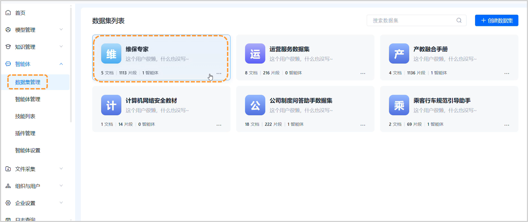Open more options for 计算机网络安全教材 card
This screenshot has height=222, width=528.
tap(219, 125)
